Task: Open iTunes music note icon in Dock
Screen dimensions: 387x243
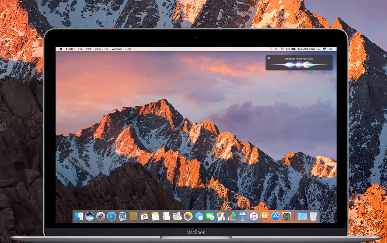Action: (253, 216)
